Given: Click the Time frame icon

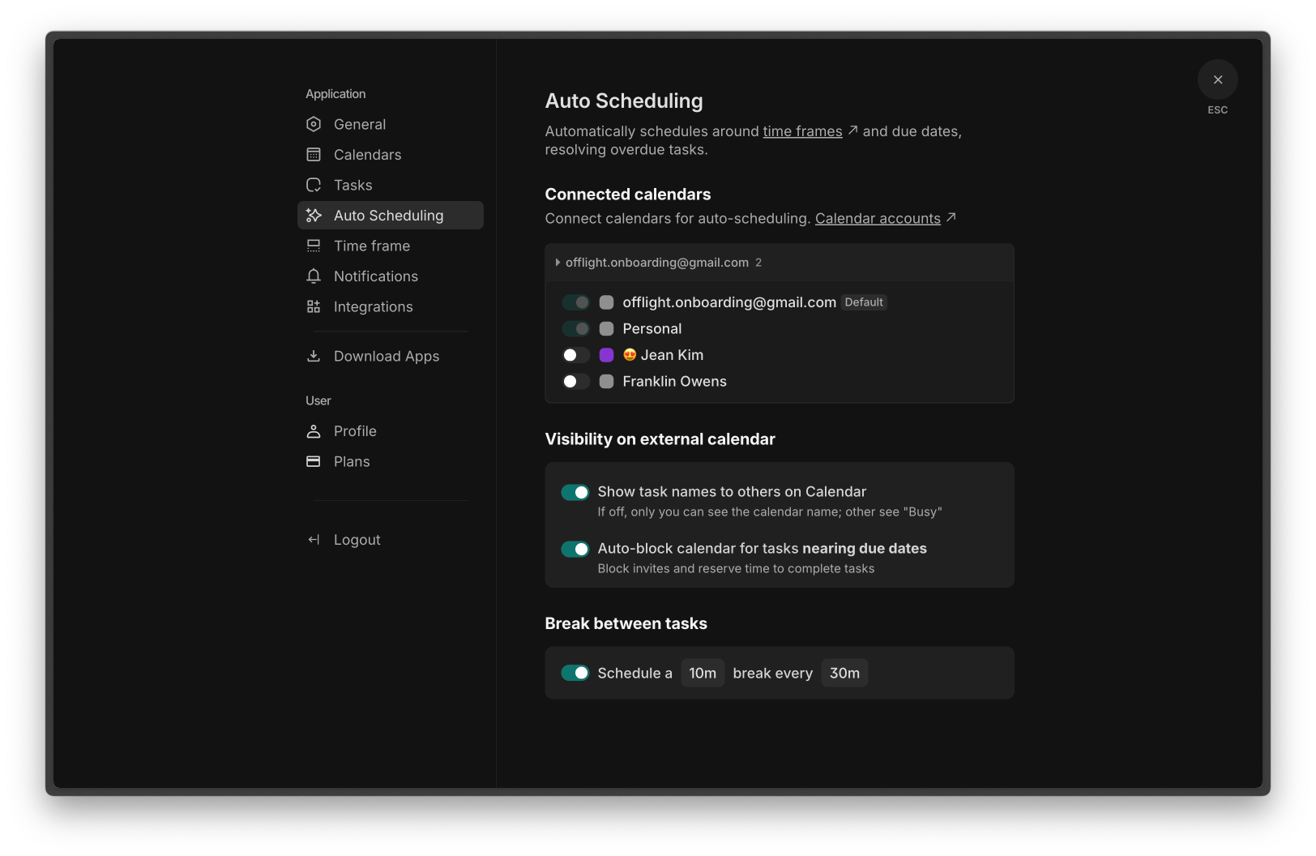Looking at the screenshot, I should [x=314, y=246].
